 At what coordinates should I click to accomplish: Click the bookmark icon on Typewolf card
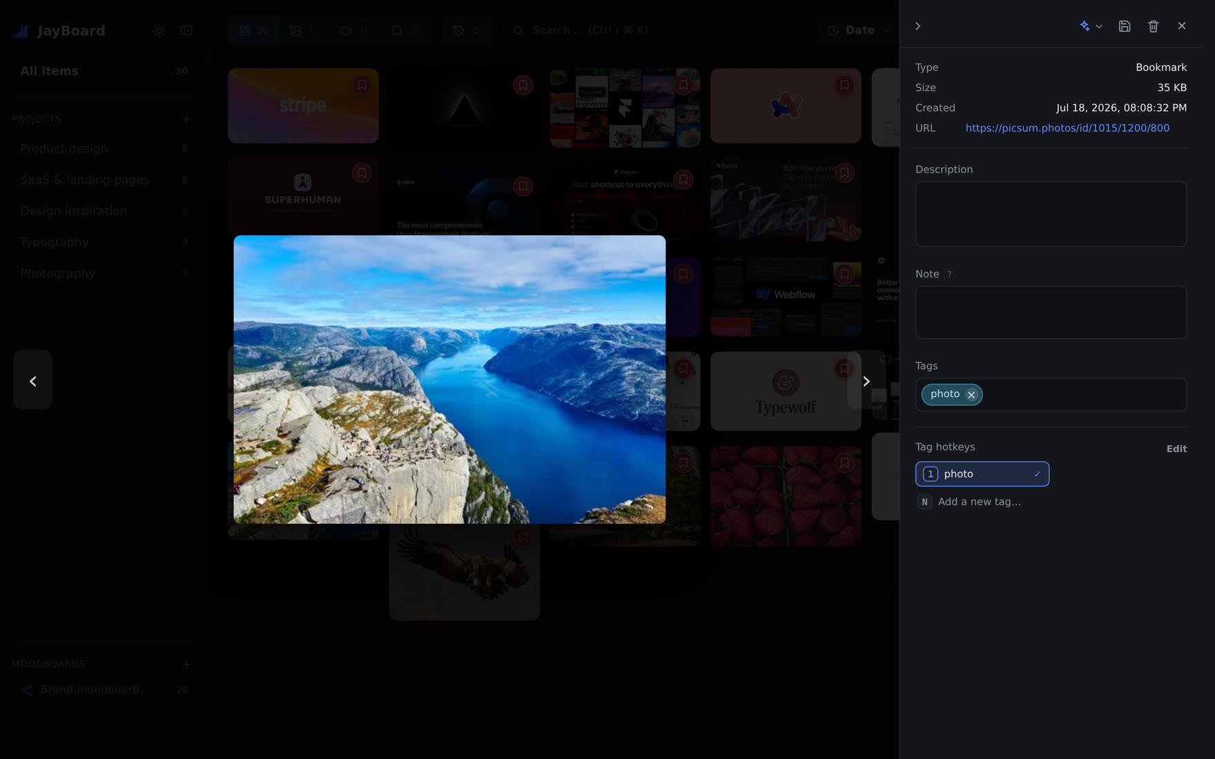coord(844,369)
